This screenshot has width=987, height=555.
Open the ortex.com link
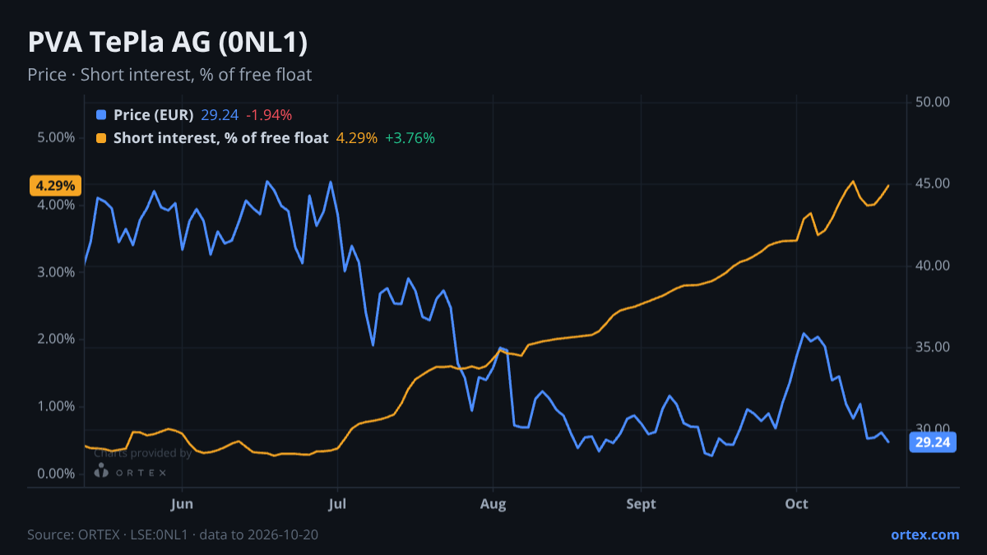[924, 534]
